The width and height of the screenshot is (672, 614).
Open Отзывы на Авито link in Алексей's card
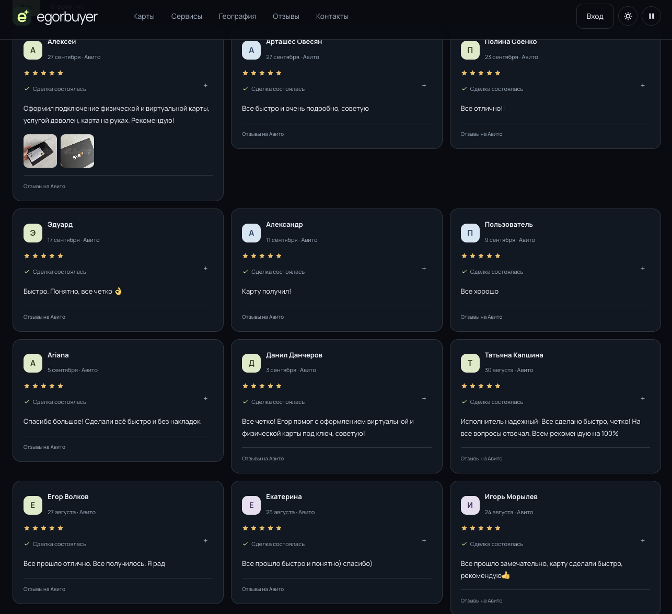(44, 186)
